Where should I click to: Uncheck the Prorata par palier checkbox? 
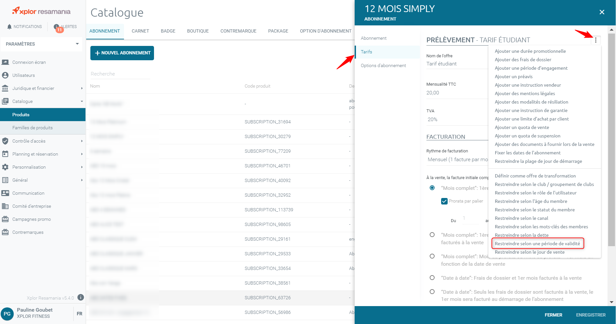pyautogui.click(x=444, y=201)
